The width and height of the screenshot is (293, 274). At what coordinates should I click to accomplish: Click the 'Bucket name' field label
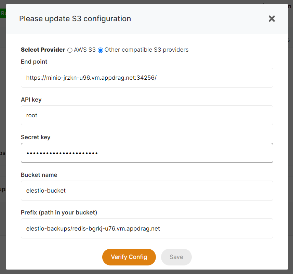coord(39,175)
